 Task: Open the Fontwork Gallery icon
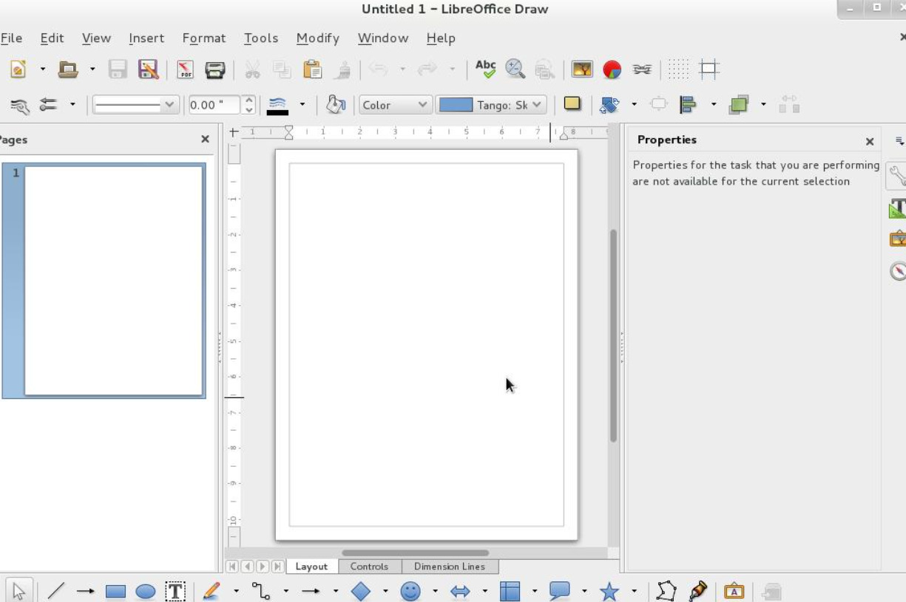click(x=734, y=591)
